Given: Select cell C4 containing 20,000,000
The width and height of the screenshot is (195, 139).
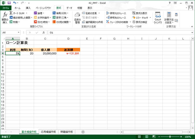Looking at the screenshot, I should point(45,53).
